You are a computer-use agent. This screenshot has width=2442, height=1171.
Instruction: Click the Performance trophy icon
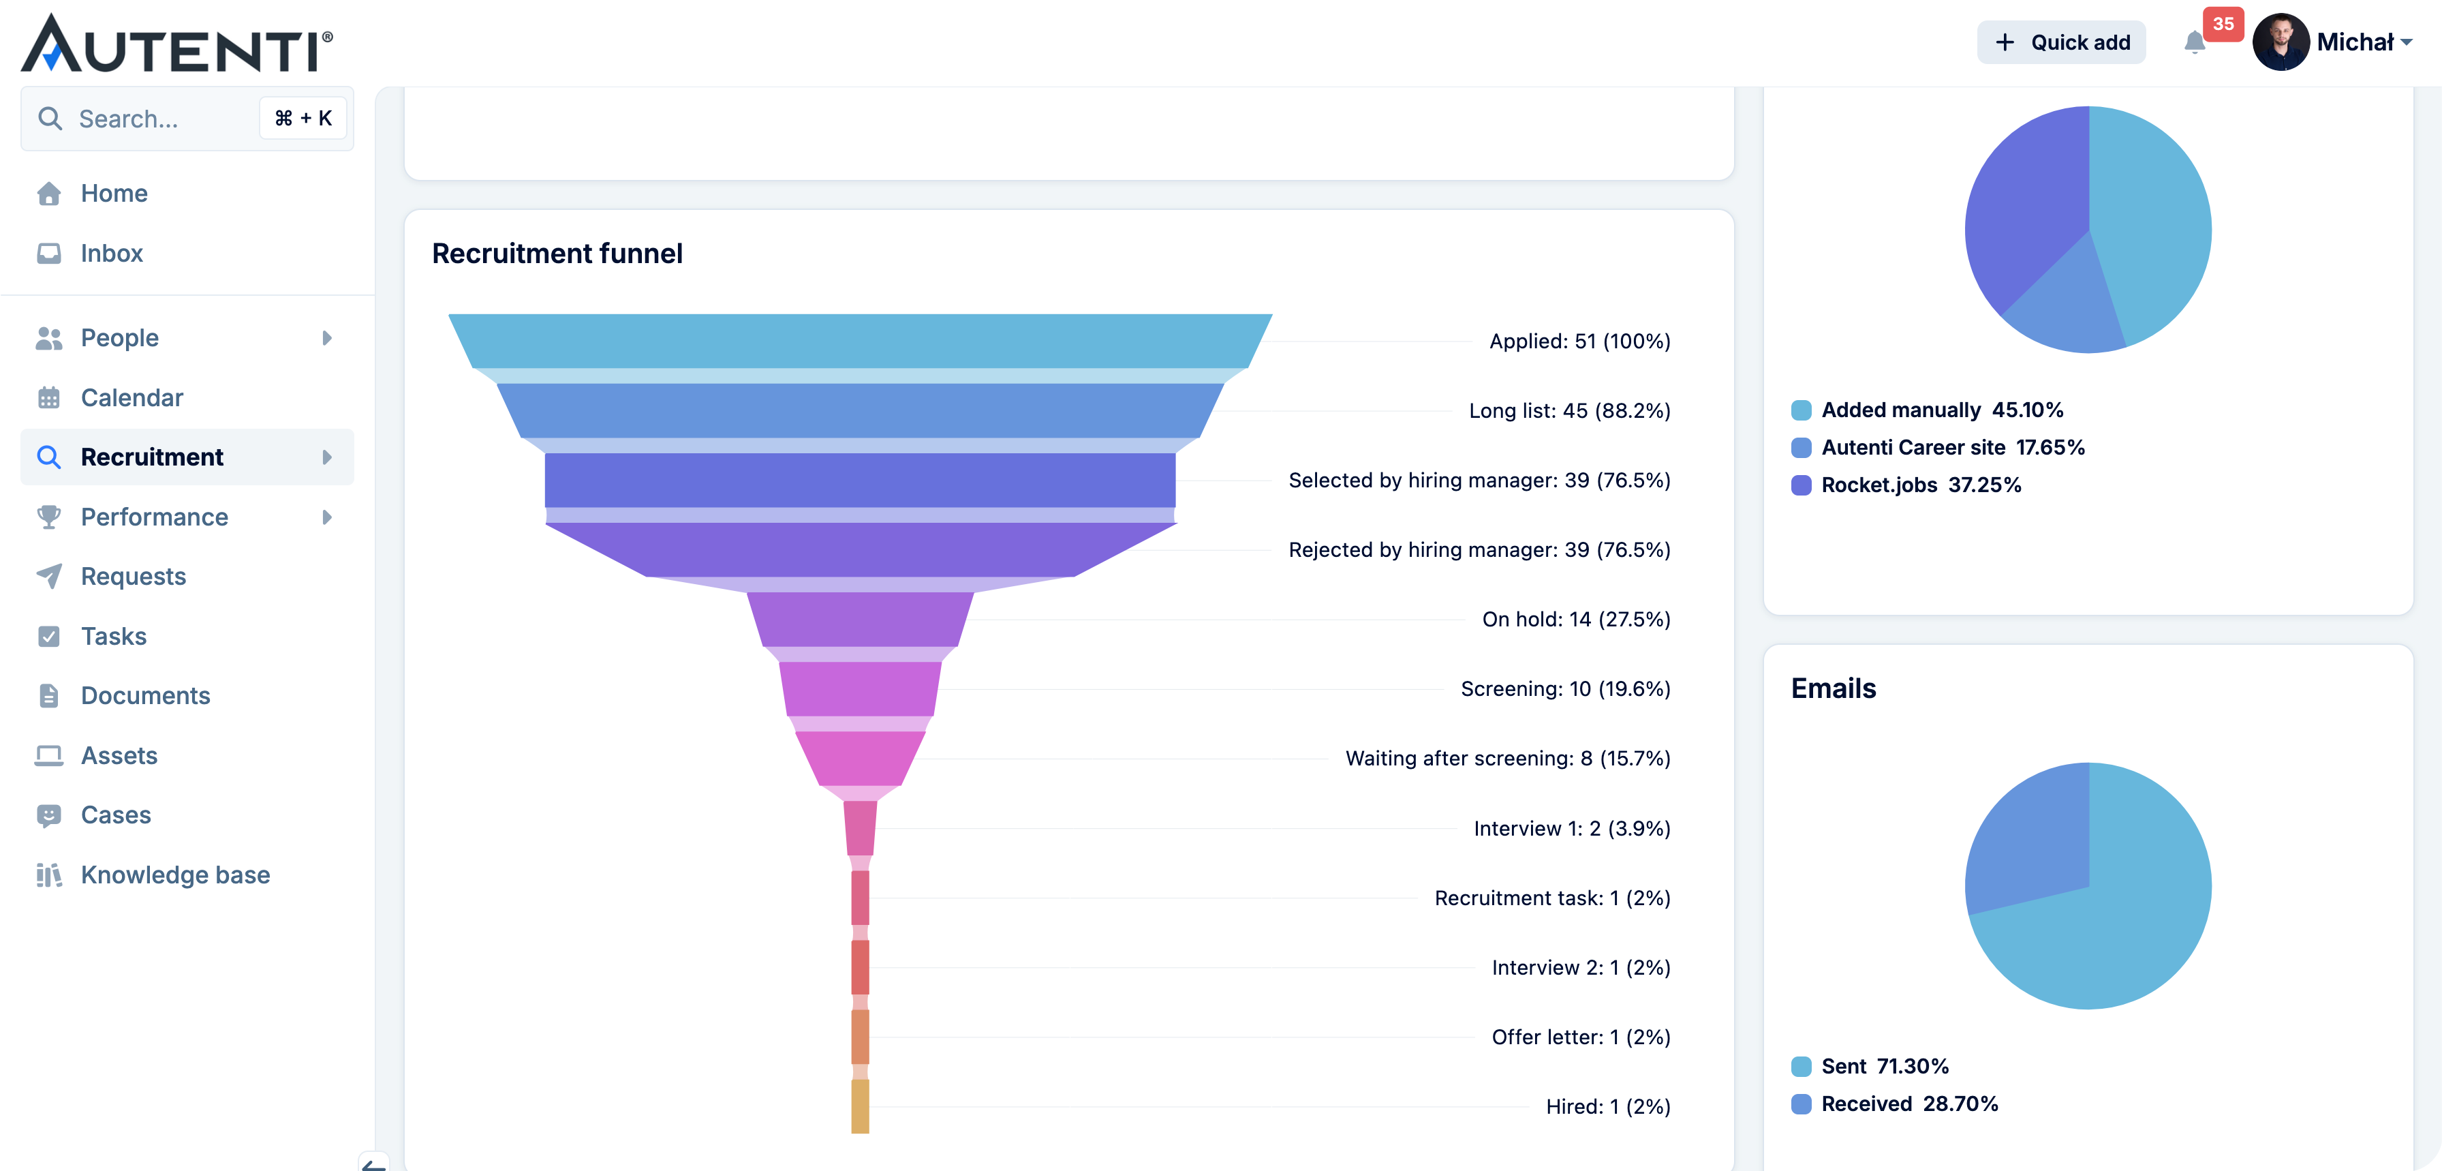tap(48, 517)
